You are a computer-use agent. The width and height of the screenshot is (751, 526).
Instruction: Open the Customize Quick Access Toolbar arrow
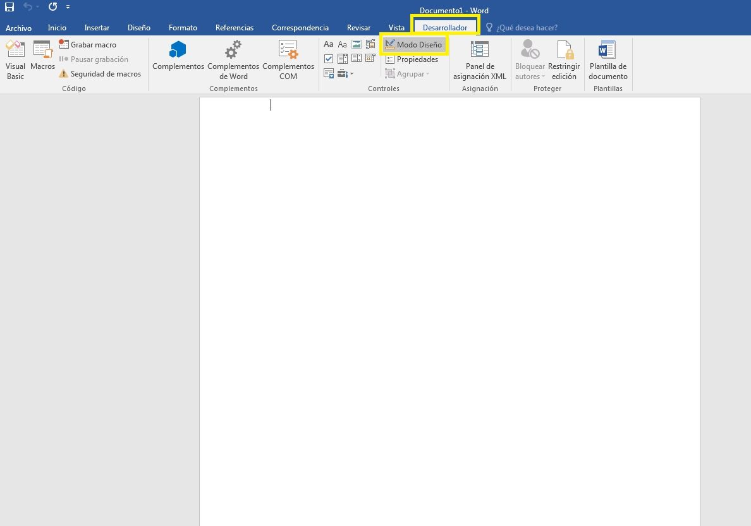68,8
